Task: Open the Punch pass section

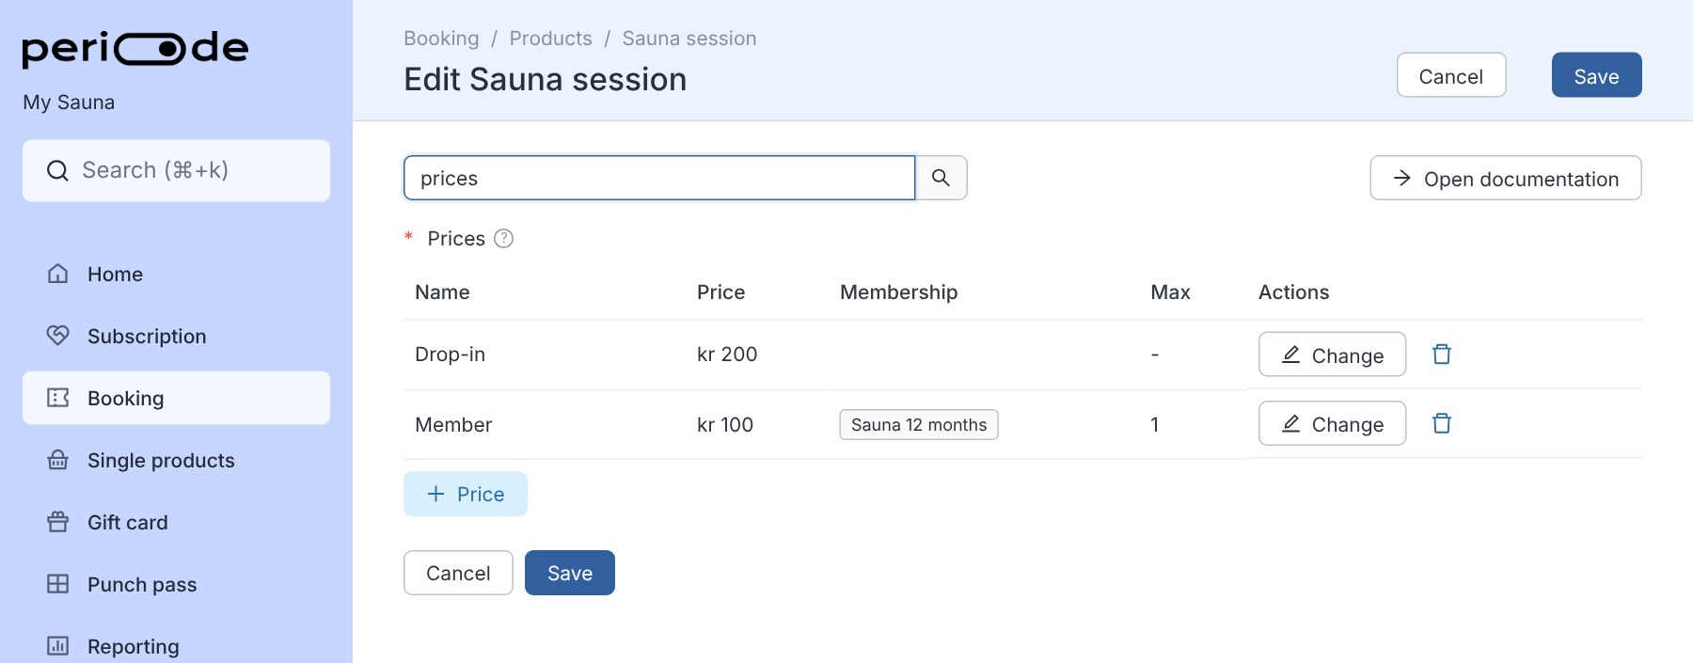Action: [x=176, y=584]
